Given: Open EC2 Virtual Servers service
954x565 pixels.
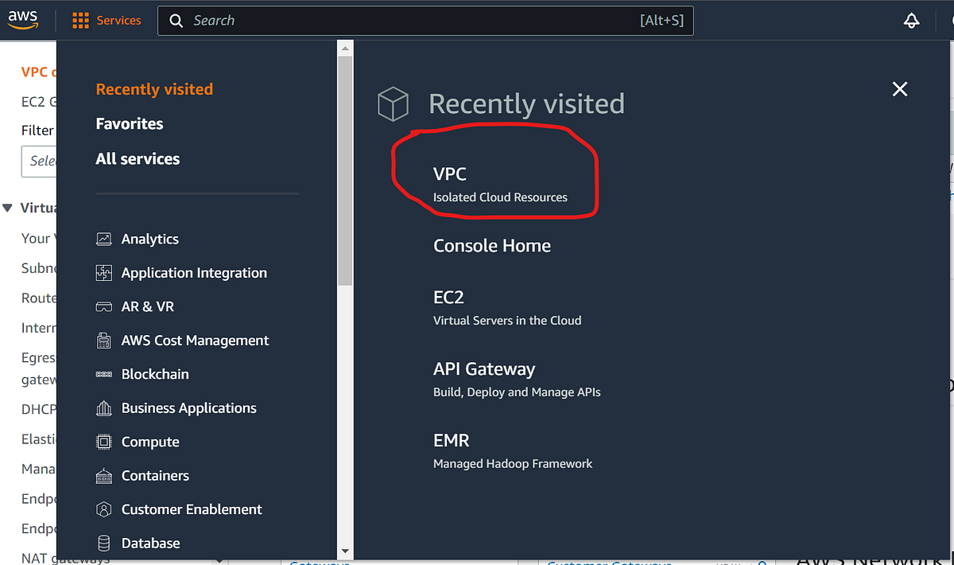Looking at the screenshot, I should (448, 297).
